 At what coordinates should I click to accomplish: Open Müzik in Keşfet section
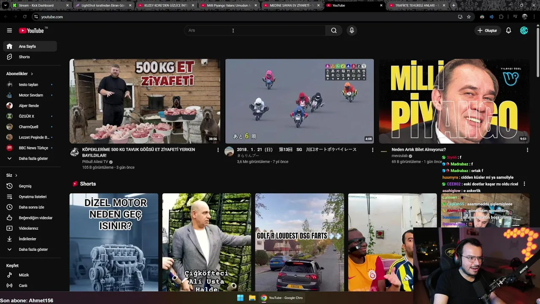click(30, 275)
